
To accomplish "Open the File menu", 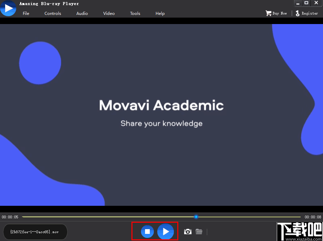I will (x=26, y=13).
